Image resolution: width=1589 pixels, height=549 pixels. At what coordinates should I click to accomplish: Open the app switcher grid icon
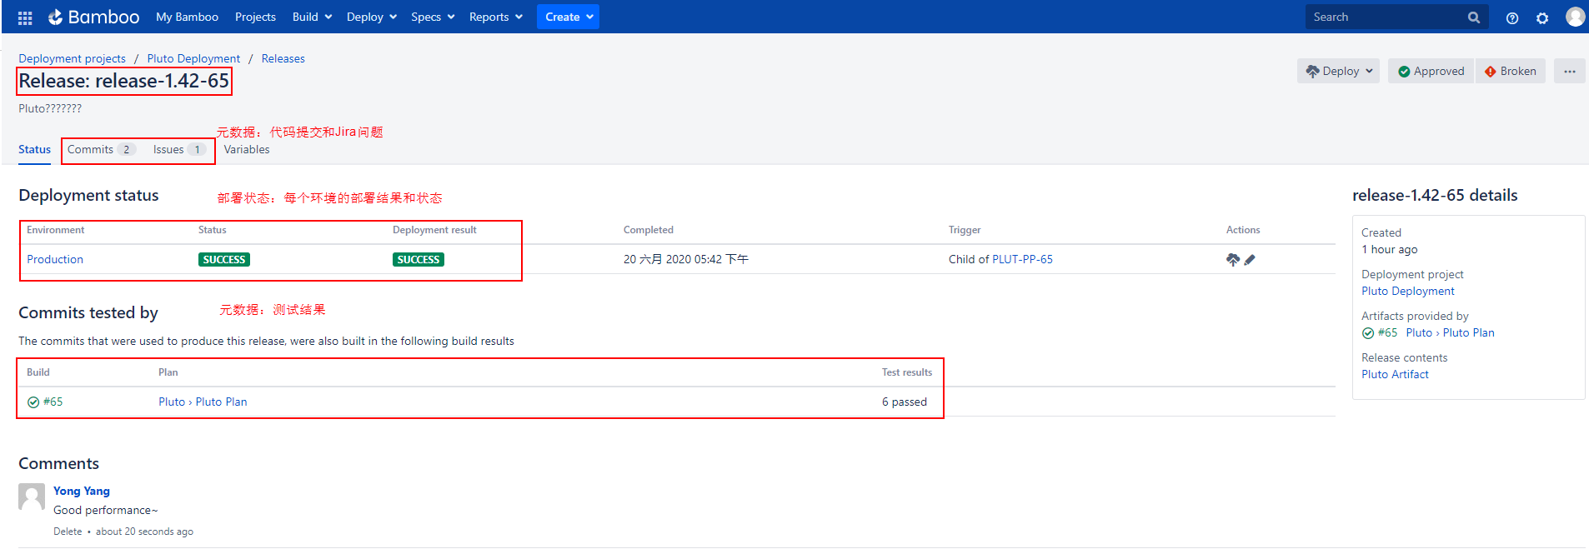(x=25, y=17)
